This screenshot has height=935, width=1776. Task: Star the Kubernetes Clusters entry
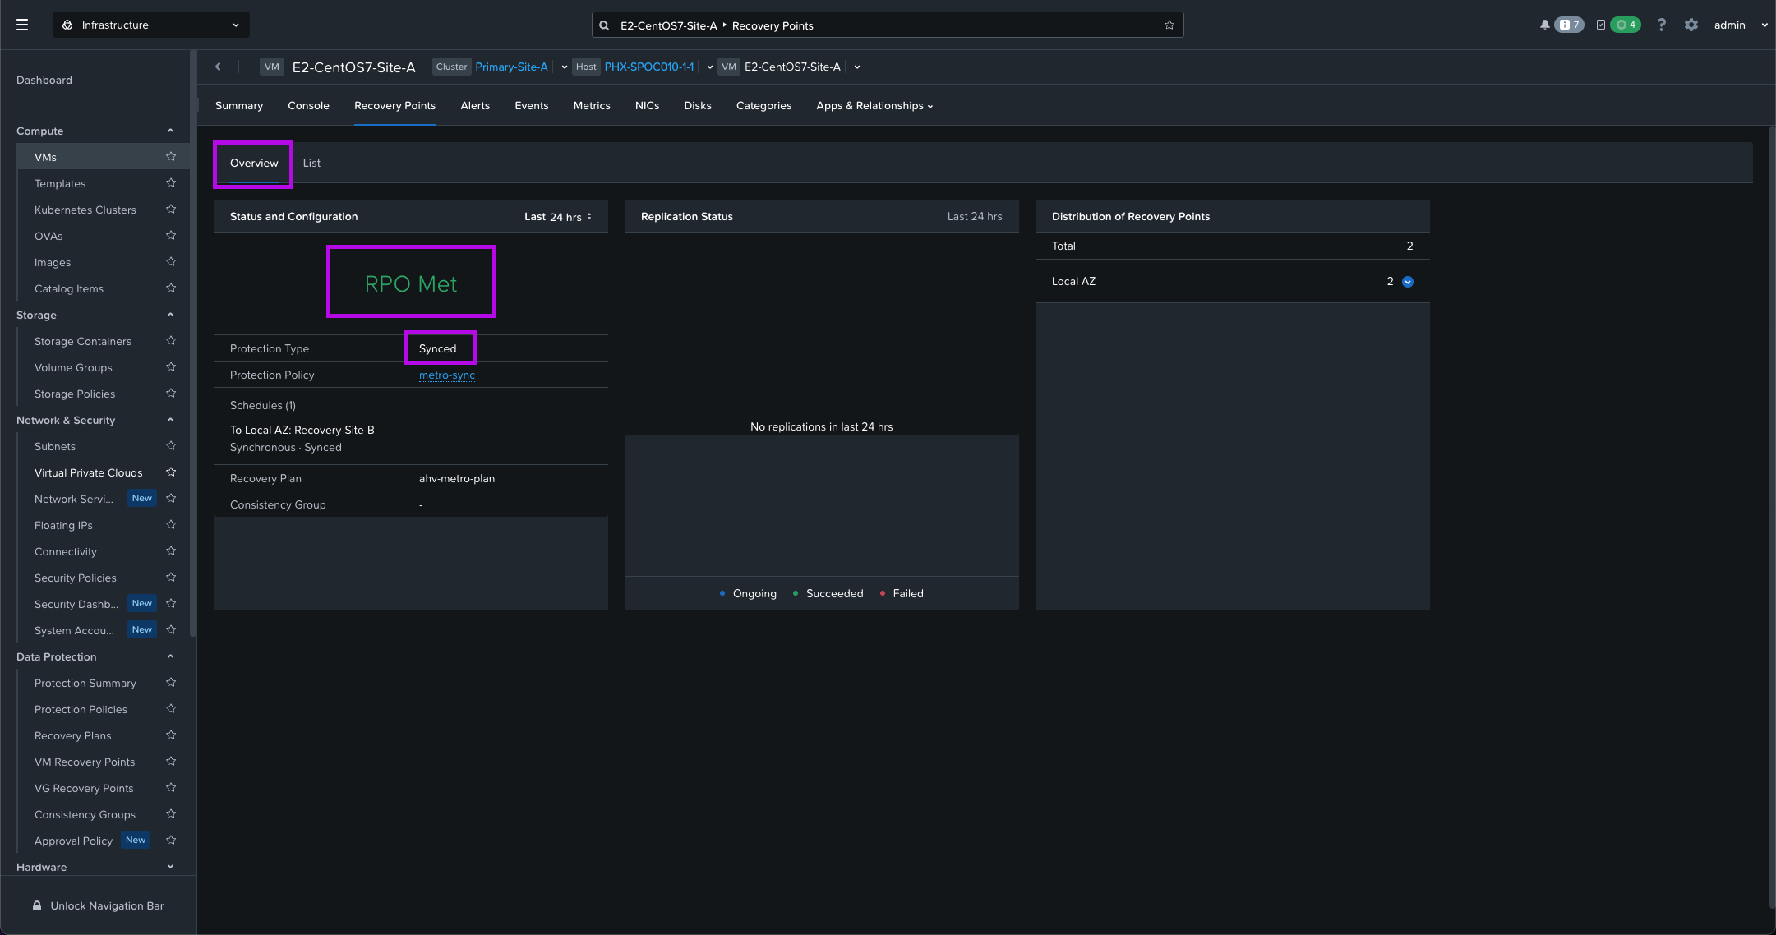pos(171,210)
